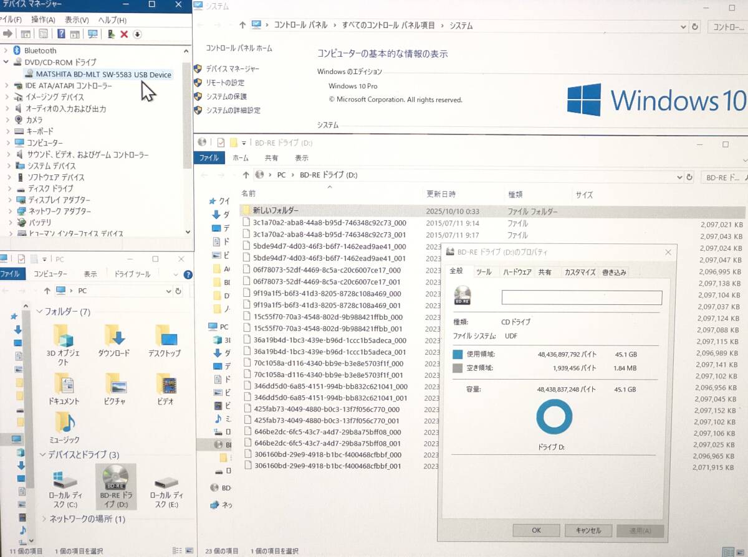
Task: Select the ビデオ folder icon
Action: click(166, 384)
